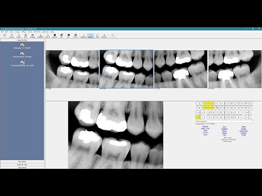Select the highlighted second bitewing thumbnail
The width and height of the screenshot is (262, 196).
126,69
